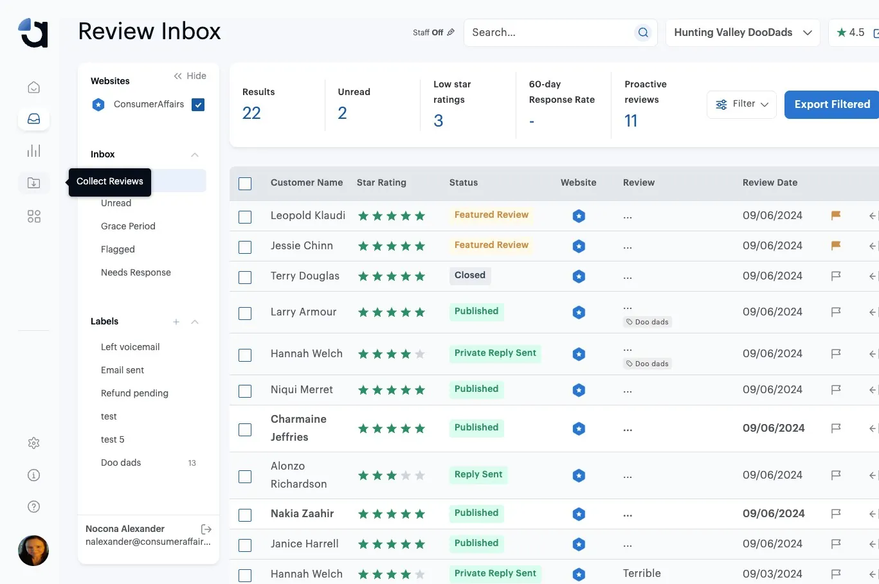Select the Left voicemail label
The height and width of the screenshot is (584, 879).
click(130, 347)
